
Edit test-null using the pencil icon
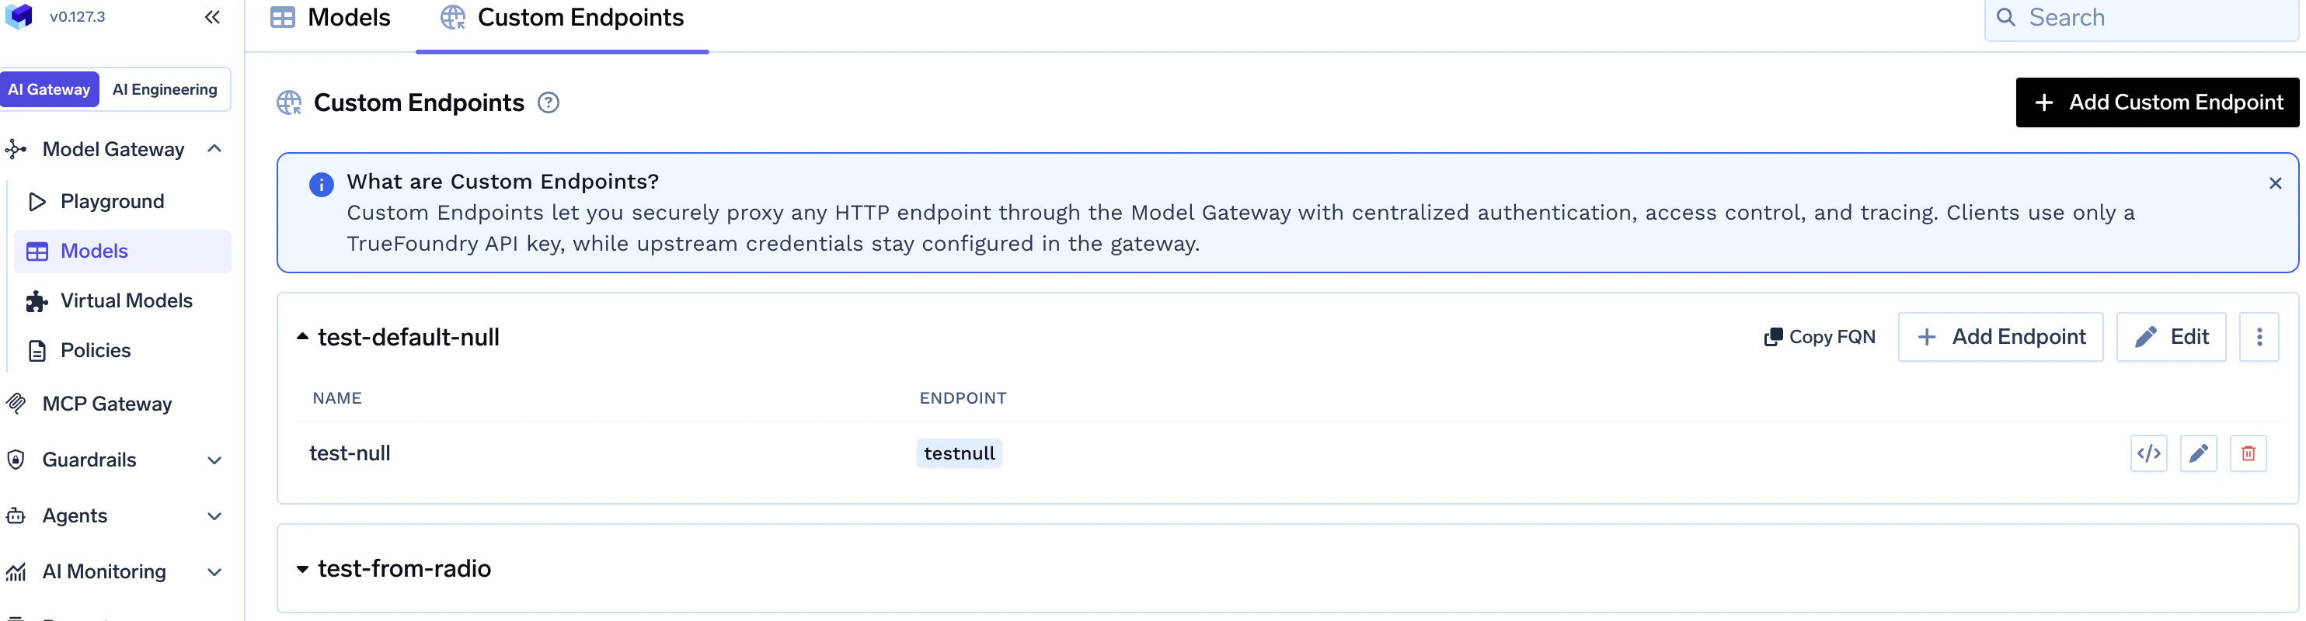pyautogui.click(x=2199, y=453)
